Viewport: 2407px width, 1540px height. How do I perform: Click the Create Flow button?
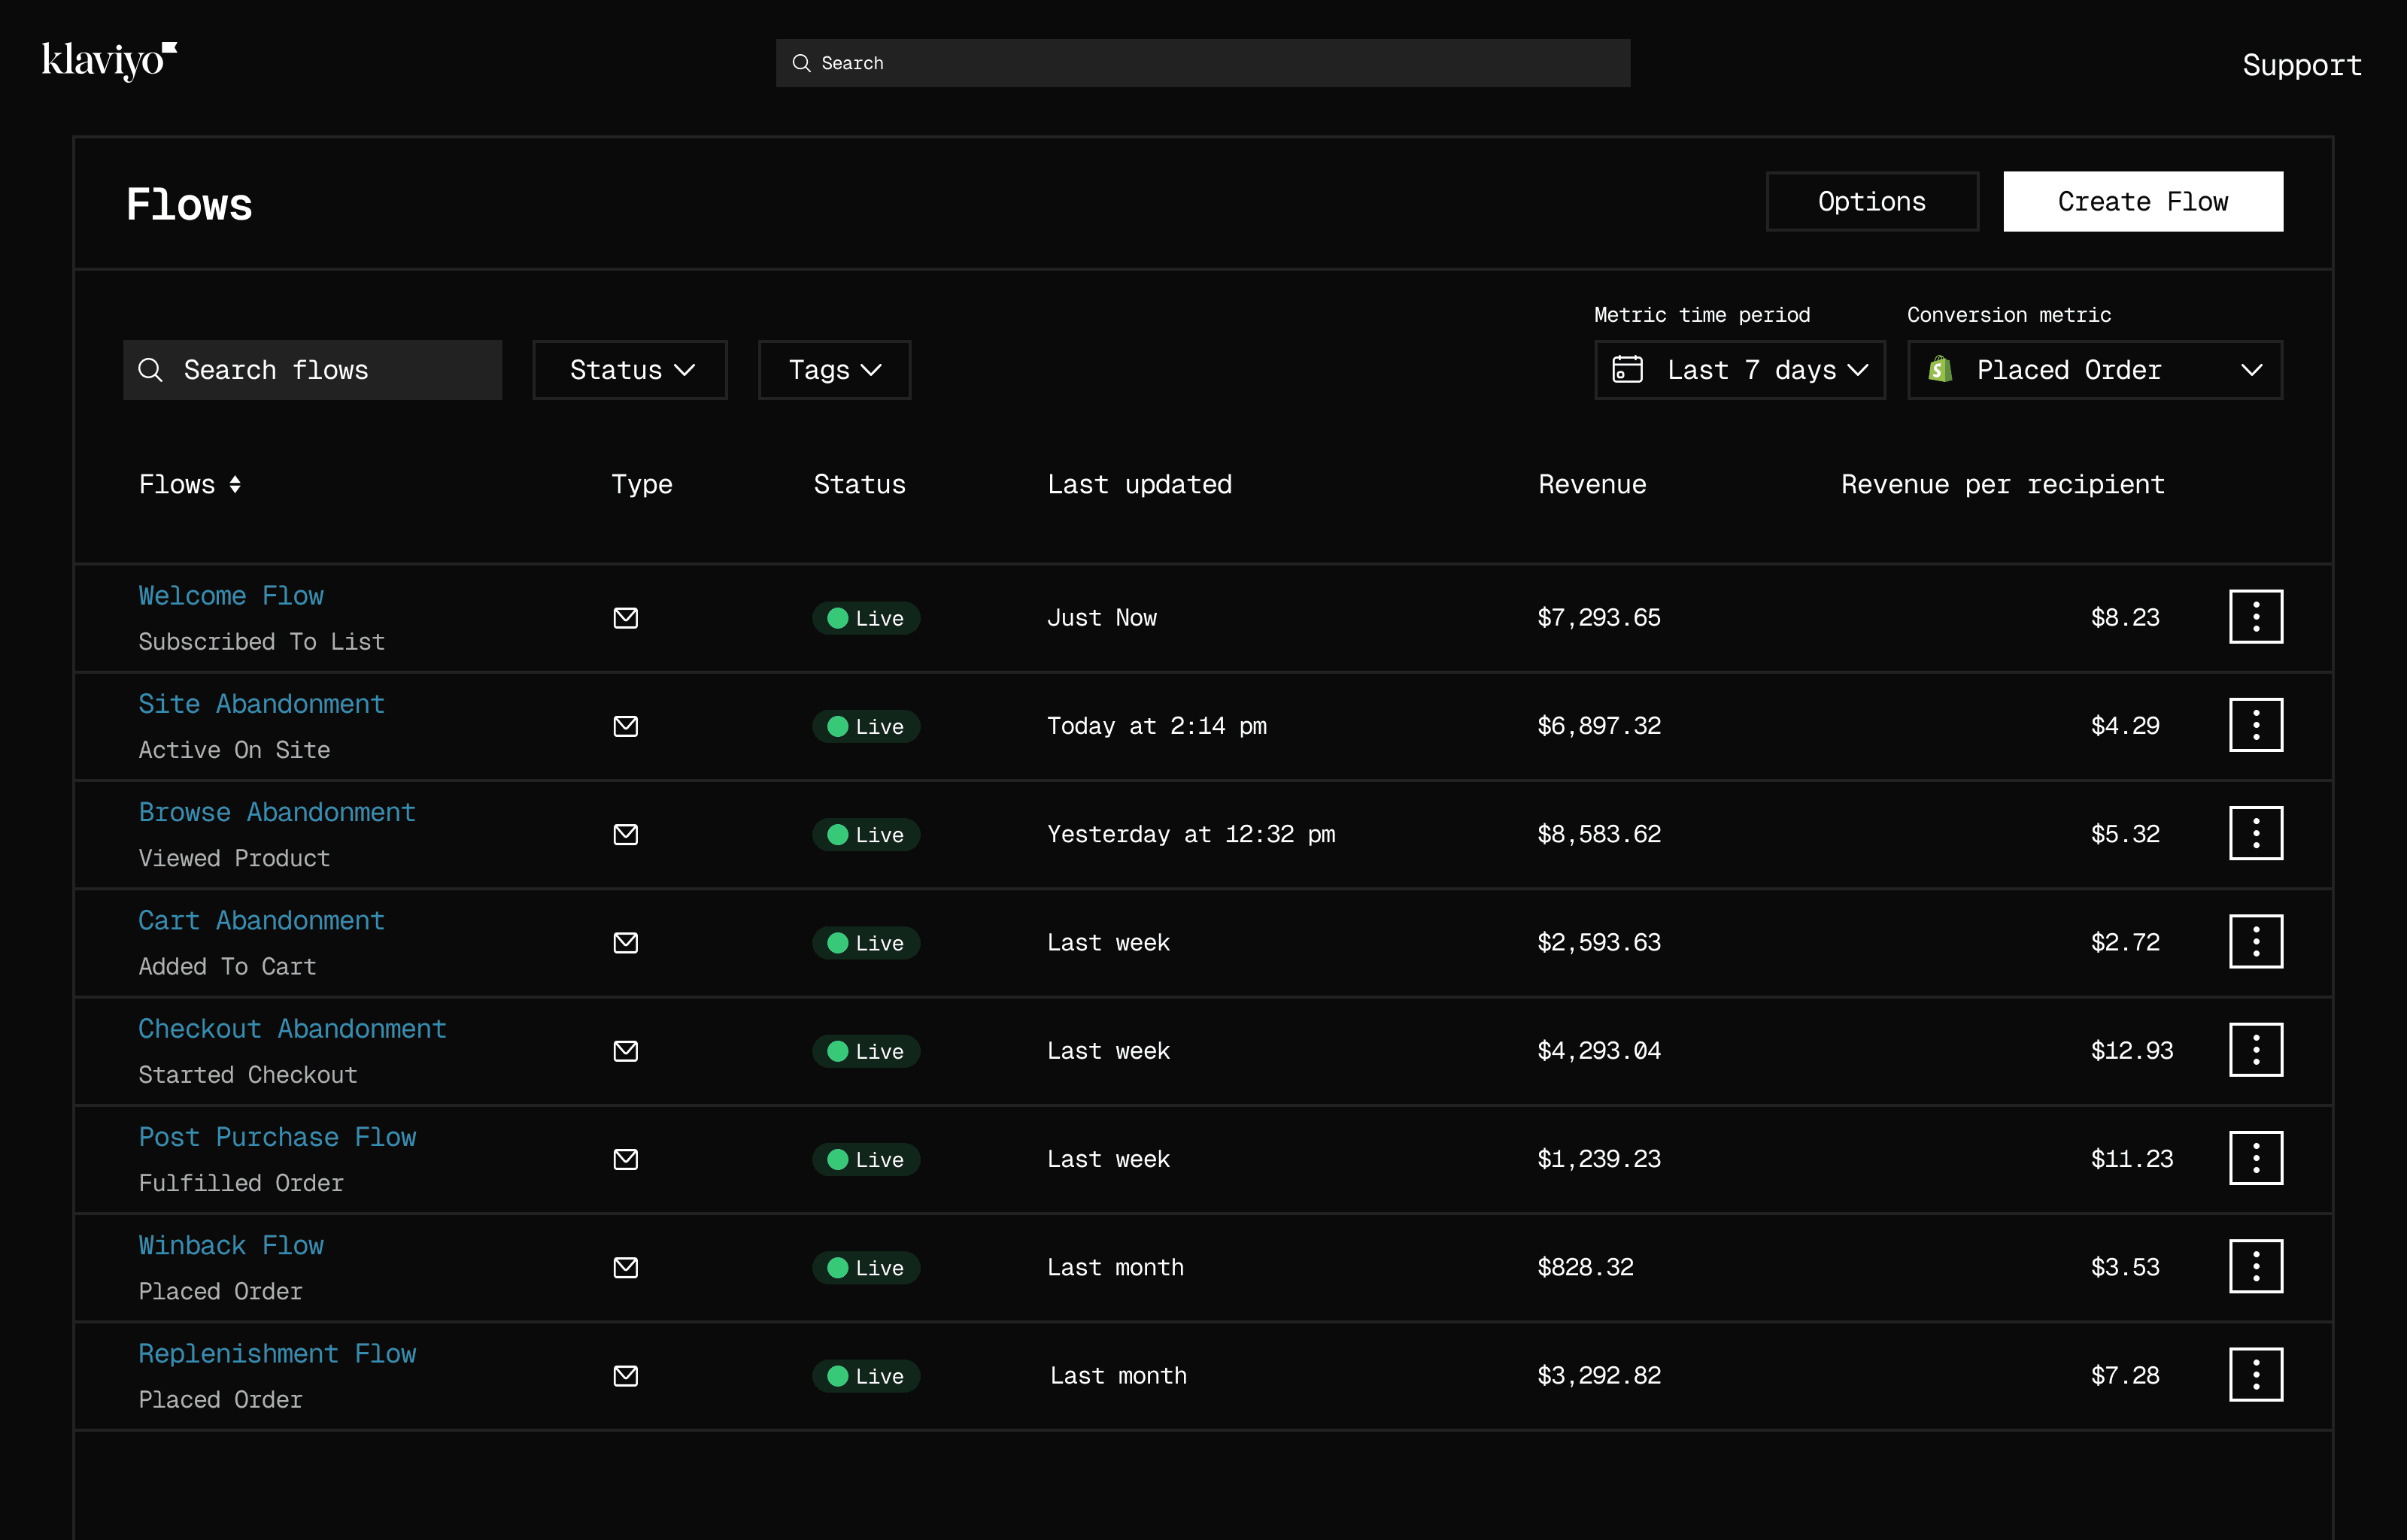(2142, 202)
